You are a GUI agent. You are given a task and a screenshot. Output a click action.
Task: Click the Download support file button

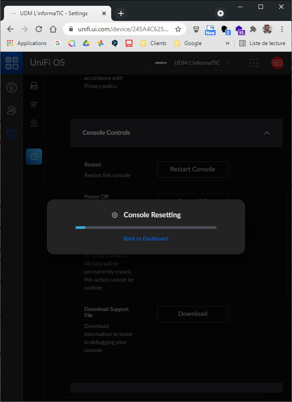tap(192, 314)
